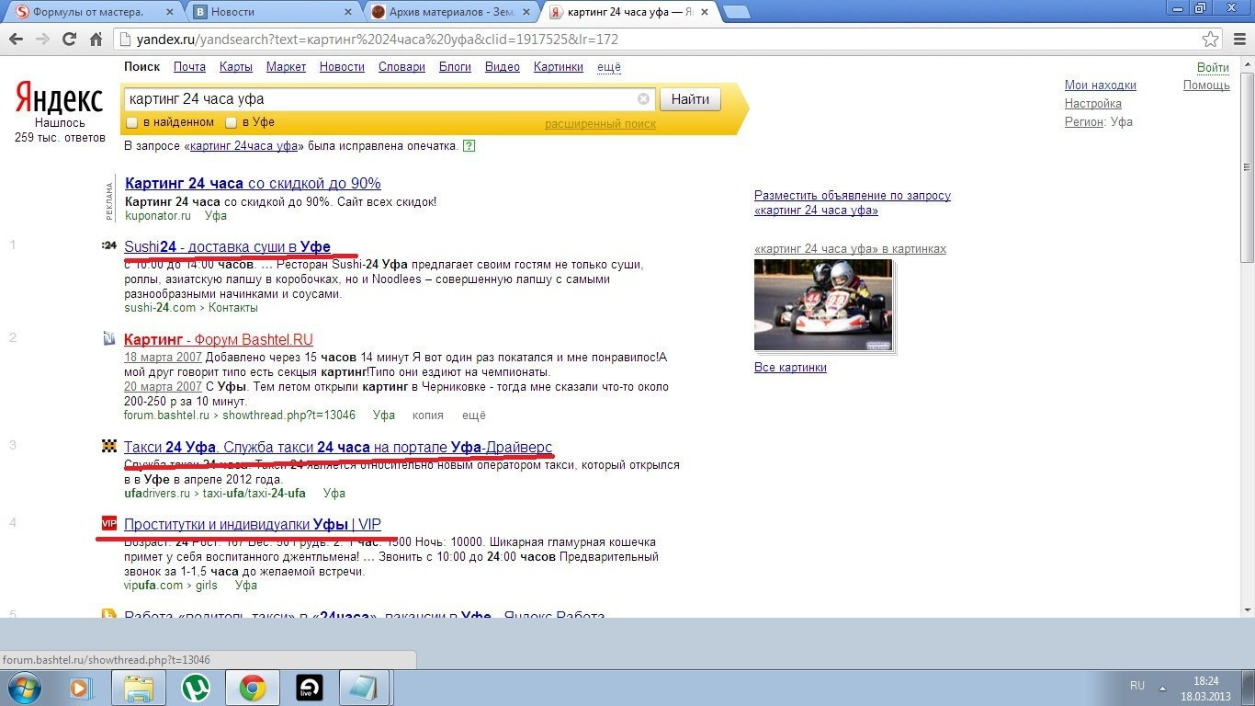1255x706 pixels.
Task: Switch to the 'Формулы от мастера' tab
Action: click(x=90, y=12)
